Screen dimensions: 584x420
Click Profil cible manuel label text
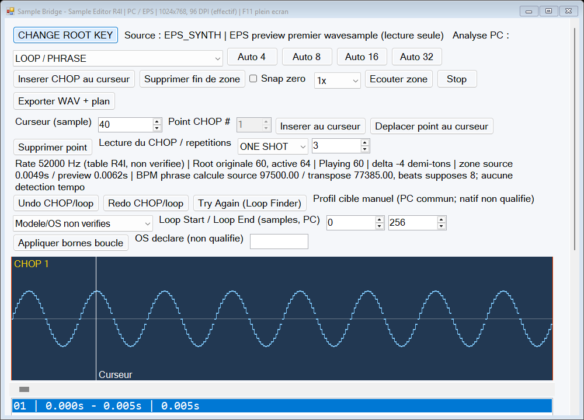point(423,199)
